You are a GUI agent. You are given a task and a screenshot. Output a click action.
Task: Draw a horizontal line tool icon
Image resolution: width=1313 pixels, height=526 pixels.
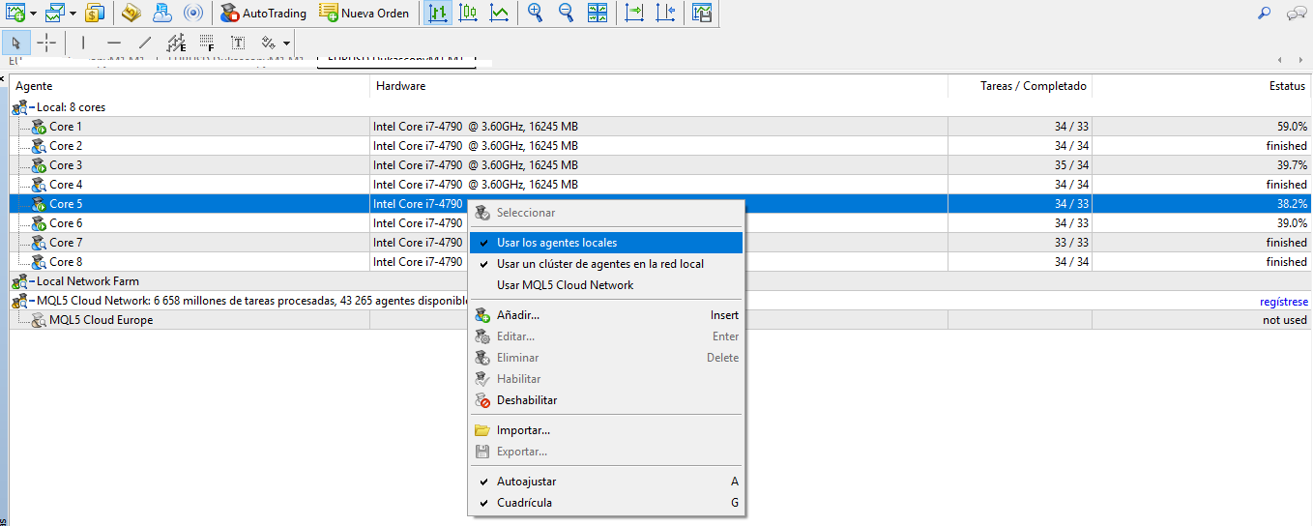(x=114, y=43)
